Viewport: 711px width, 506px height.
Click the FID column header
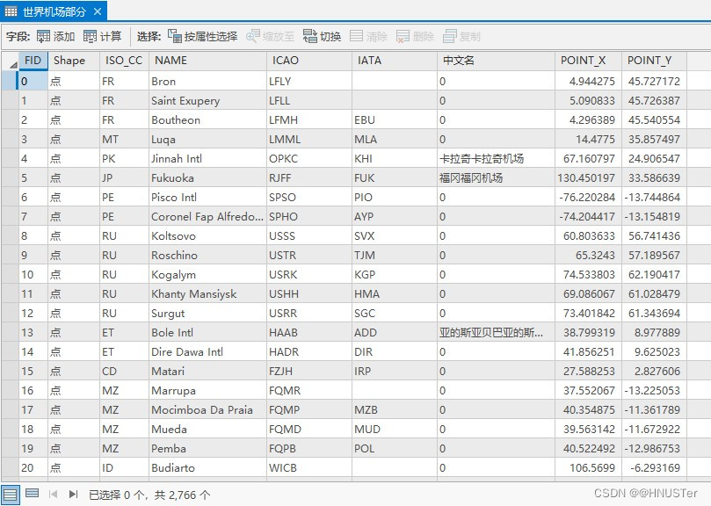(x=33, y=61)
